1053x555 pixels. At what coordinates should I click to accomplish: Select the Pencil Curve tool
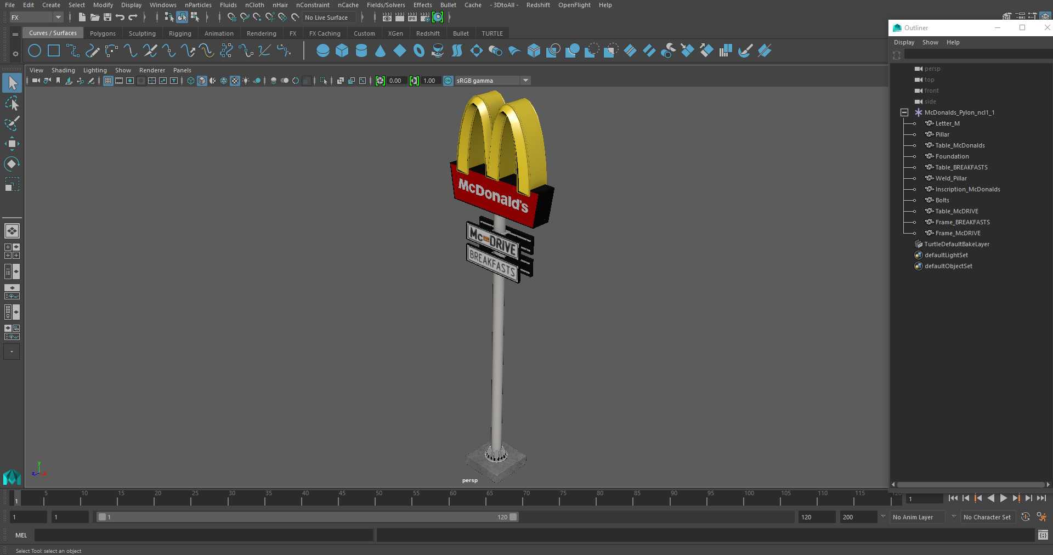pos(92,51)
